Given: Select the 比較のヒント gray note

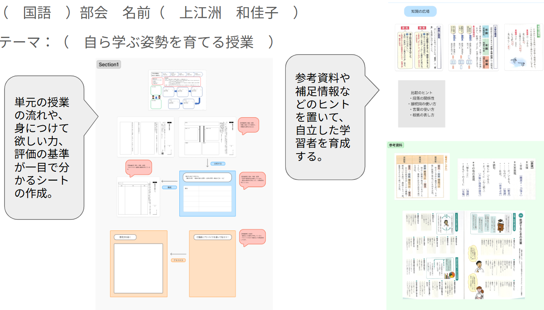Looking at the screenshot, I should pos(421,104).
